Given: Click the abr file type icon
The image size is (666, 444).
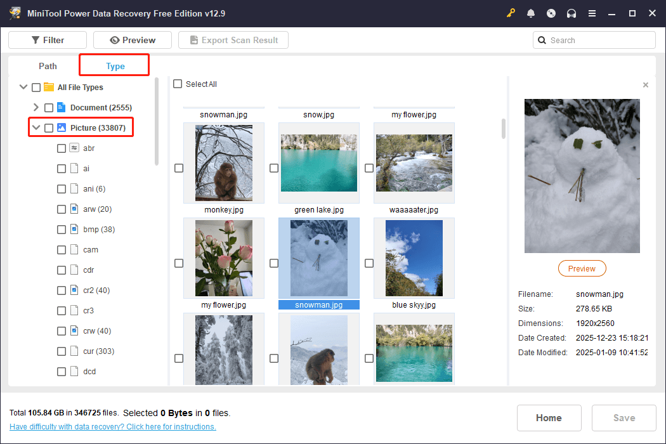Looking at the screenshot, I should [x=74, y=148].
